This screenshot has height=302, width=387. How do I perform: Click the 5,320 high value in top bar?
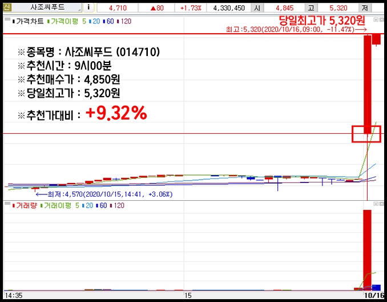(338, 8)
